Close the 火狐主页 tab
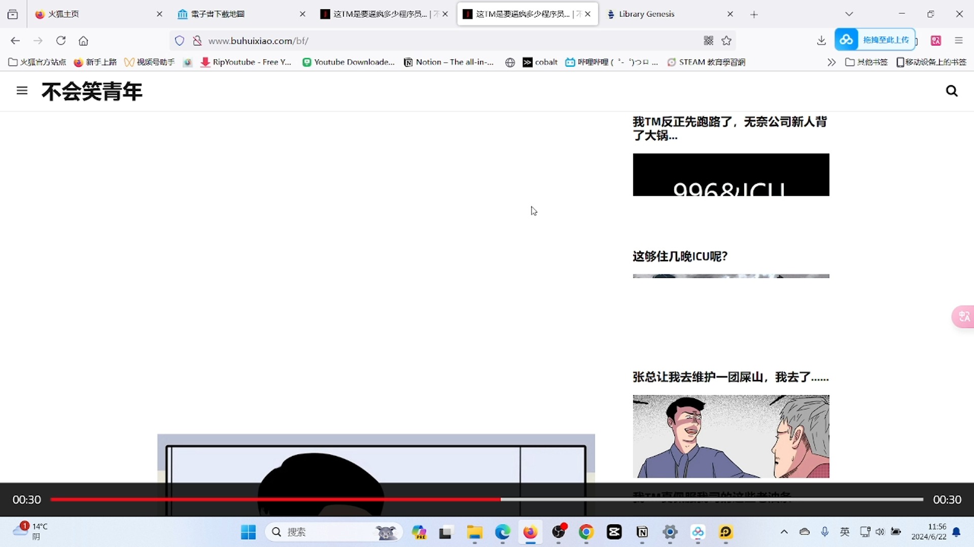The height and width of the screenshot is (547, 974). click(x=159, y=14)
